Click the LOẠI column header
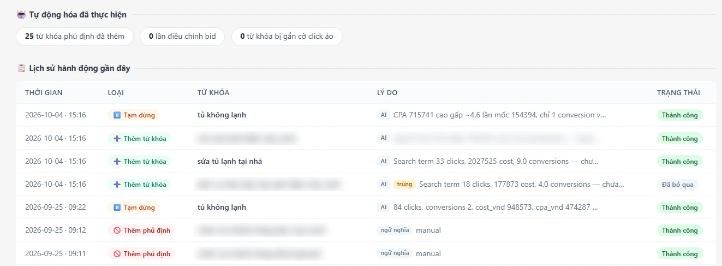Screen dimensions: 722x266 tap(116, 93)
